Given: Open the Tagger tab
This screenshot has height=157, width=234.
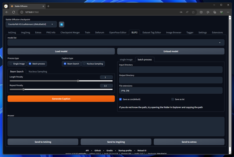Looking at the screenshot, I should (x=190, y=33).
